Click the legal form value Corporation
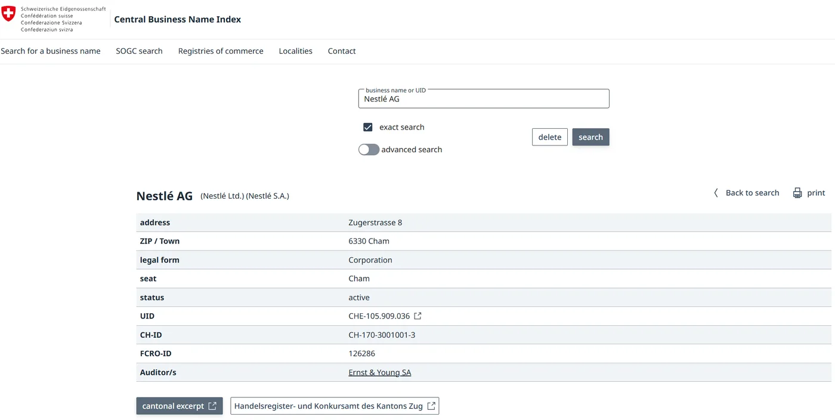Image resolution: width=835 pixels, height=420 pixels. click(370, 260)
